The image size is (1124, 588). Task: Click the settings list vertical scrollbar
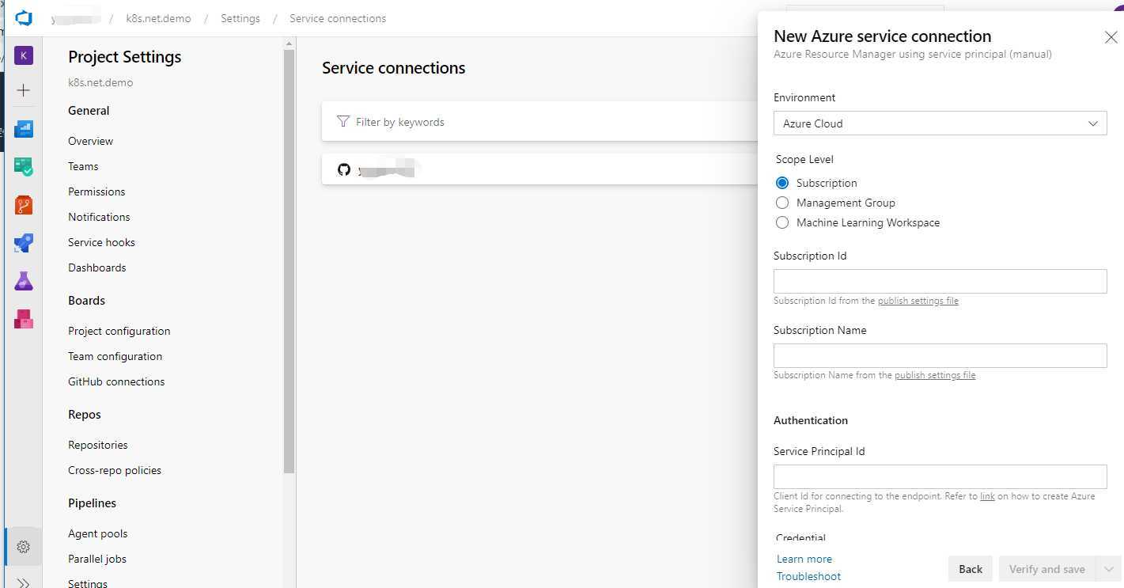coord(289,261)
